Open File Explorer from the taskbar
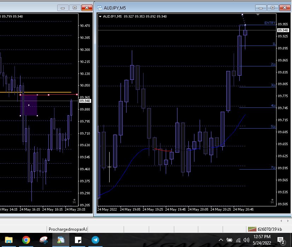This screenshot has height=247, width=292. tap(8, 240)
